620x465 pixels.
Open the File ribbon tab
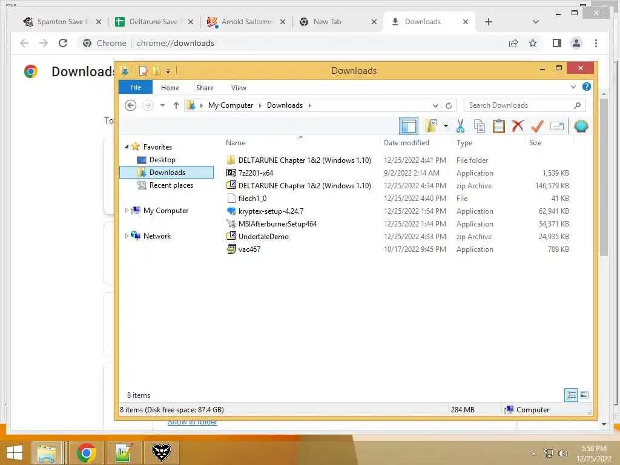[x=136, y=87]
